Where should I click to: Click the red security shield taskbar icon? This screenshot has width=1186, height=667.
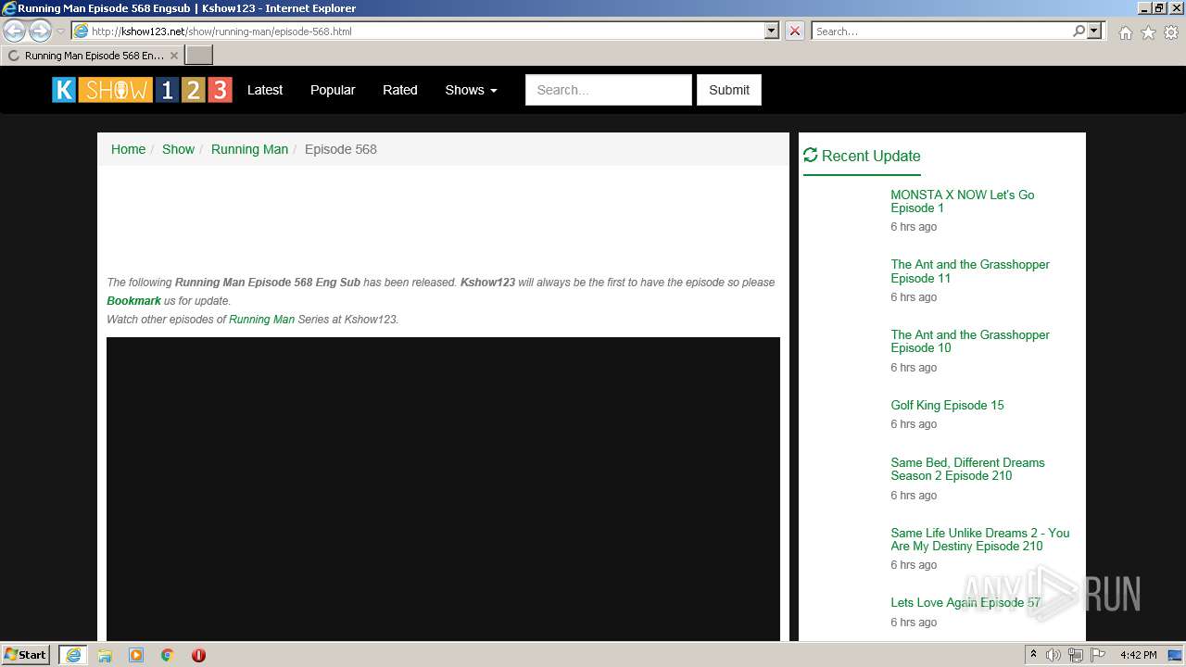(198, 655)
